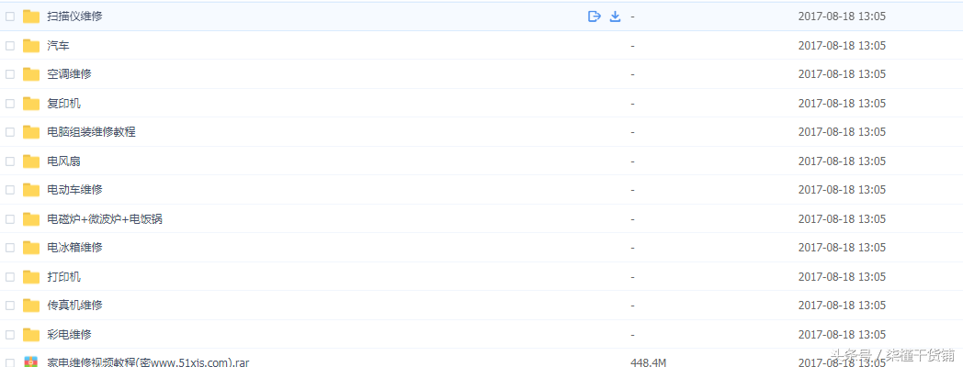Click the date of 扫描仪维修 row
The width and height of the screenshot is (963, 367).
pos(842,17)
